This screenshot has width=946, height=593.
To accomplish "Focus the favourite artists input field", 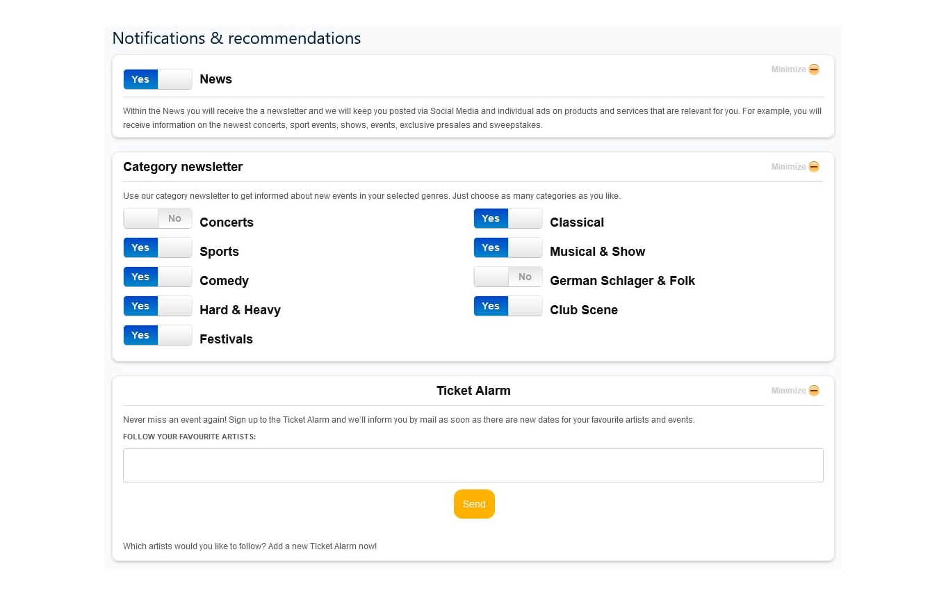I will [473, 465].
